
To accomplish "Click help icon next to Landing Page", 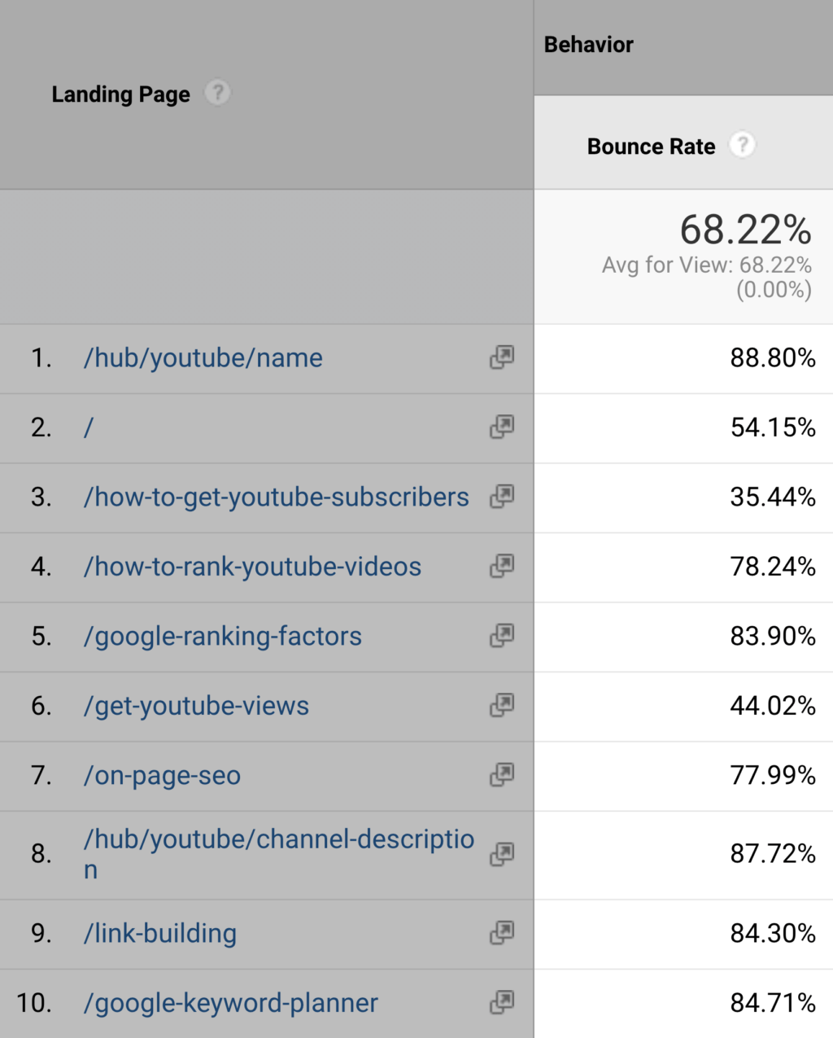I will (x=217, y=93).
